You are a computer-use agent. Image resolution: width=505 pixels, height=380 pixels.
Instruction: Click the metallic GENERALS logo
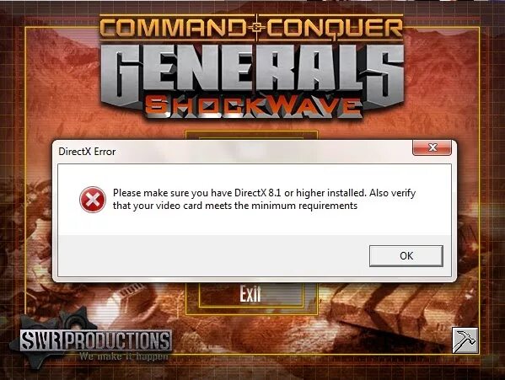click(x=252, y=74)
